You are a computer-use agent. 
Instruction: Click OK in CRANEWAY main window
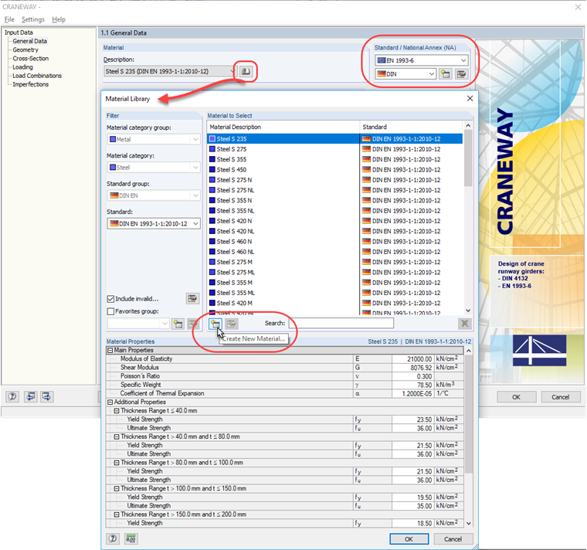(x=516, y=397)
